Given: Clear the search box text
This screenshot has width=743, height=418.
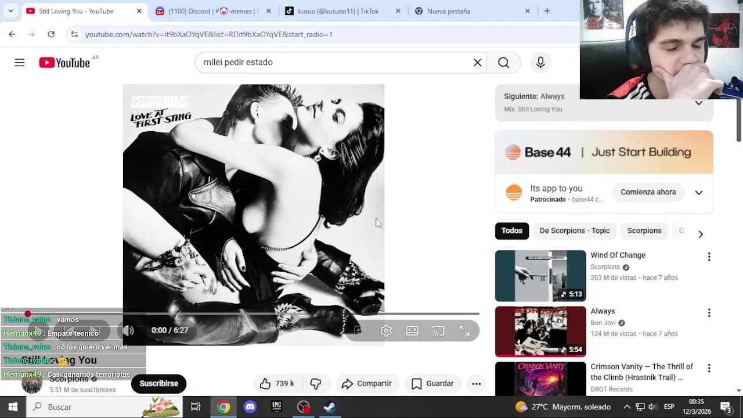Looking at the screenshot, I should (x=477, y=62).
